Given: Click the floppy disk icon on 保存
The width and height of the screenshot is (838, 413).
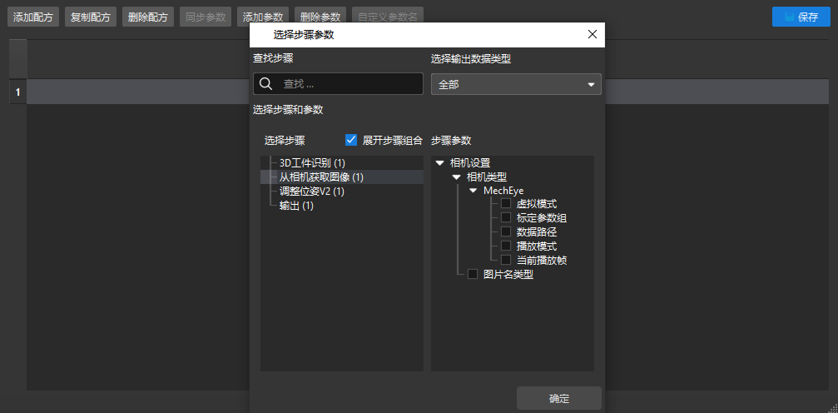Looking at the screenshot, I should 790,17.
